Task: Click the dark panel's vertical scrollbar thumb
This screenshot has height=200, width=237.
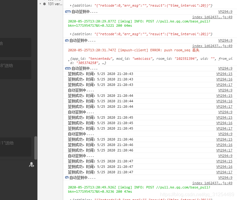Action: point(36,148)
